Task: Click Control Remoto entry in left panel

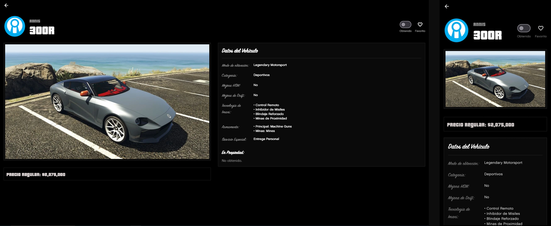Action: (x=266, y=105)
